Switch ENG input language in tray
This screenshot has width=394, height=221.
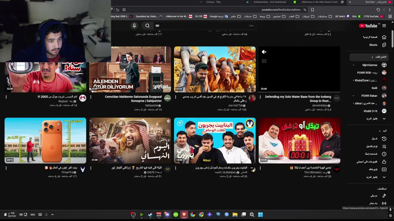point(33,215)
